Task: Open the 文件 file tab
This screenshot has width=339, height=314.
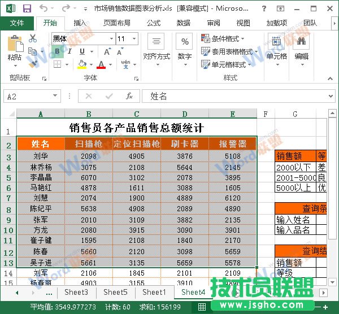Action: point(17,23)
